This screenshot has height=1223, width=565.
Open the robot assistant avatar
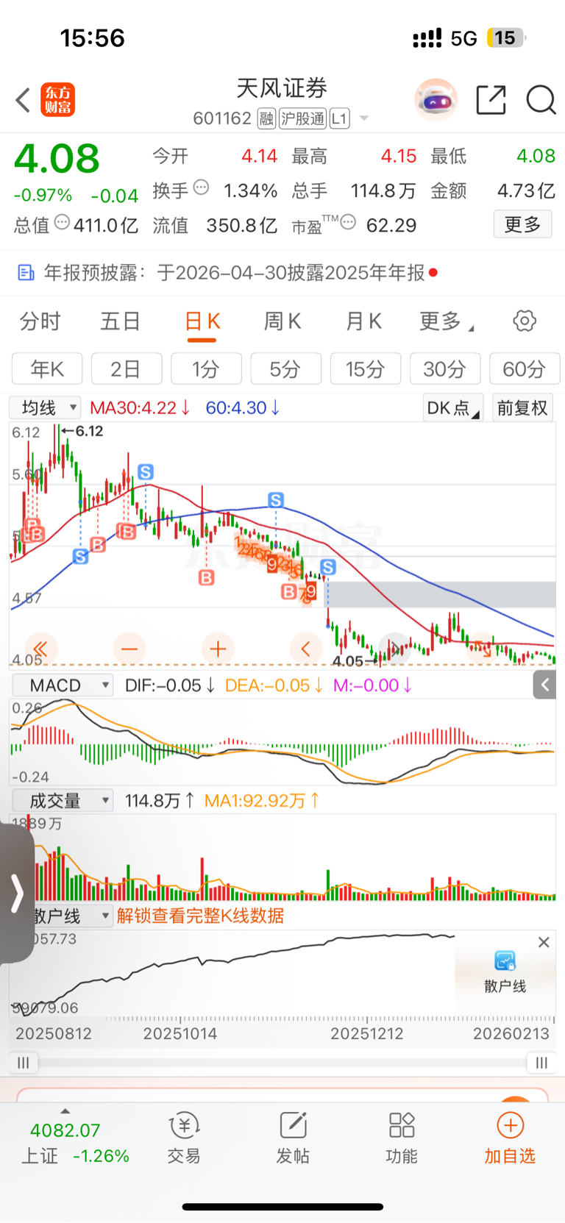coord(436,99)
